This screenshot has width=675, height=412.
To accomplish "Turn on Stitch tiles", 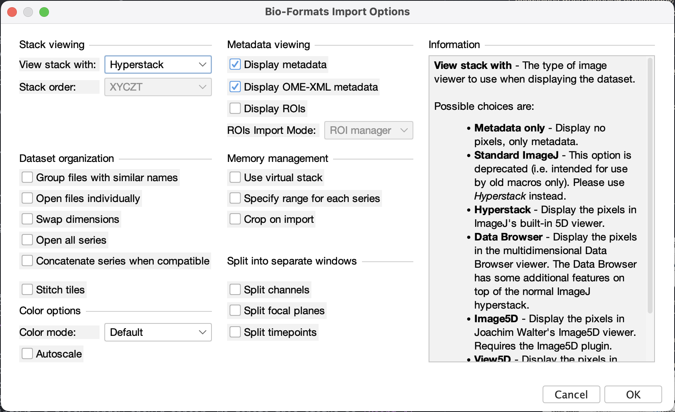I will coord(27,290).
